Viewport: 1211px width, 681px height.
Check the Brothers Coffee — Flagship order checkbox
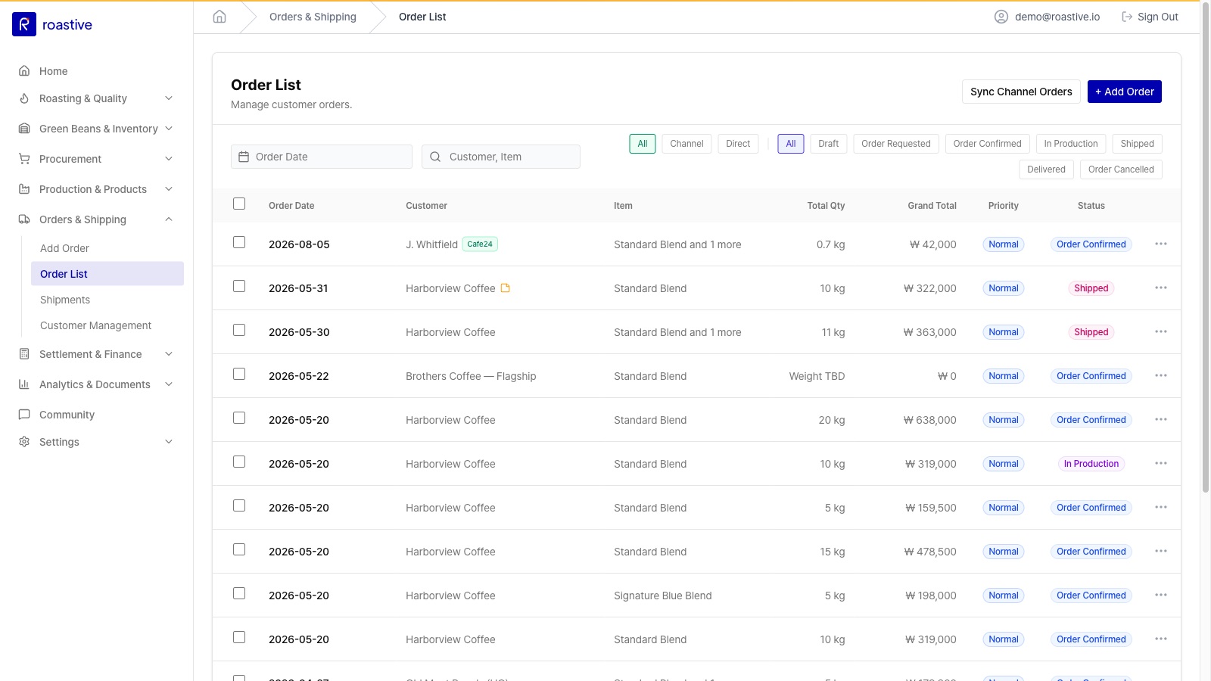pyautogui.click(x=239, y=374)
